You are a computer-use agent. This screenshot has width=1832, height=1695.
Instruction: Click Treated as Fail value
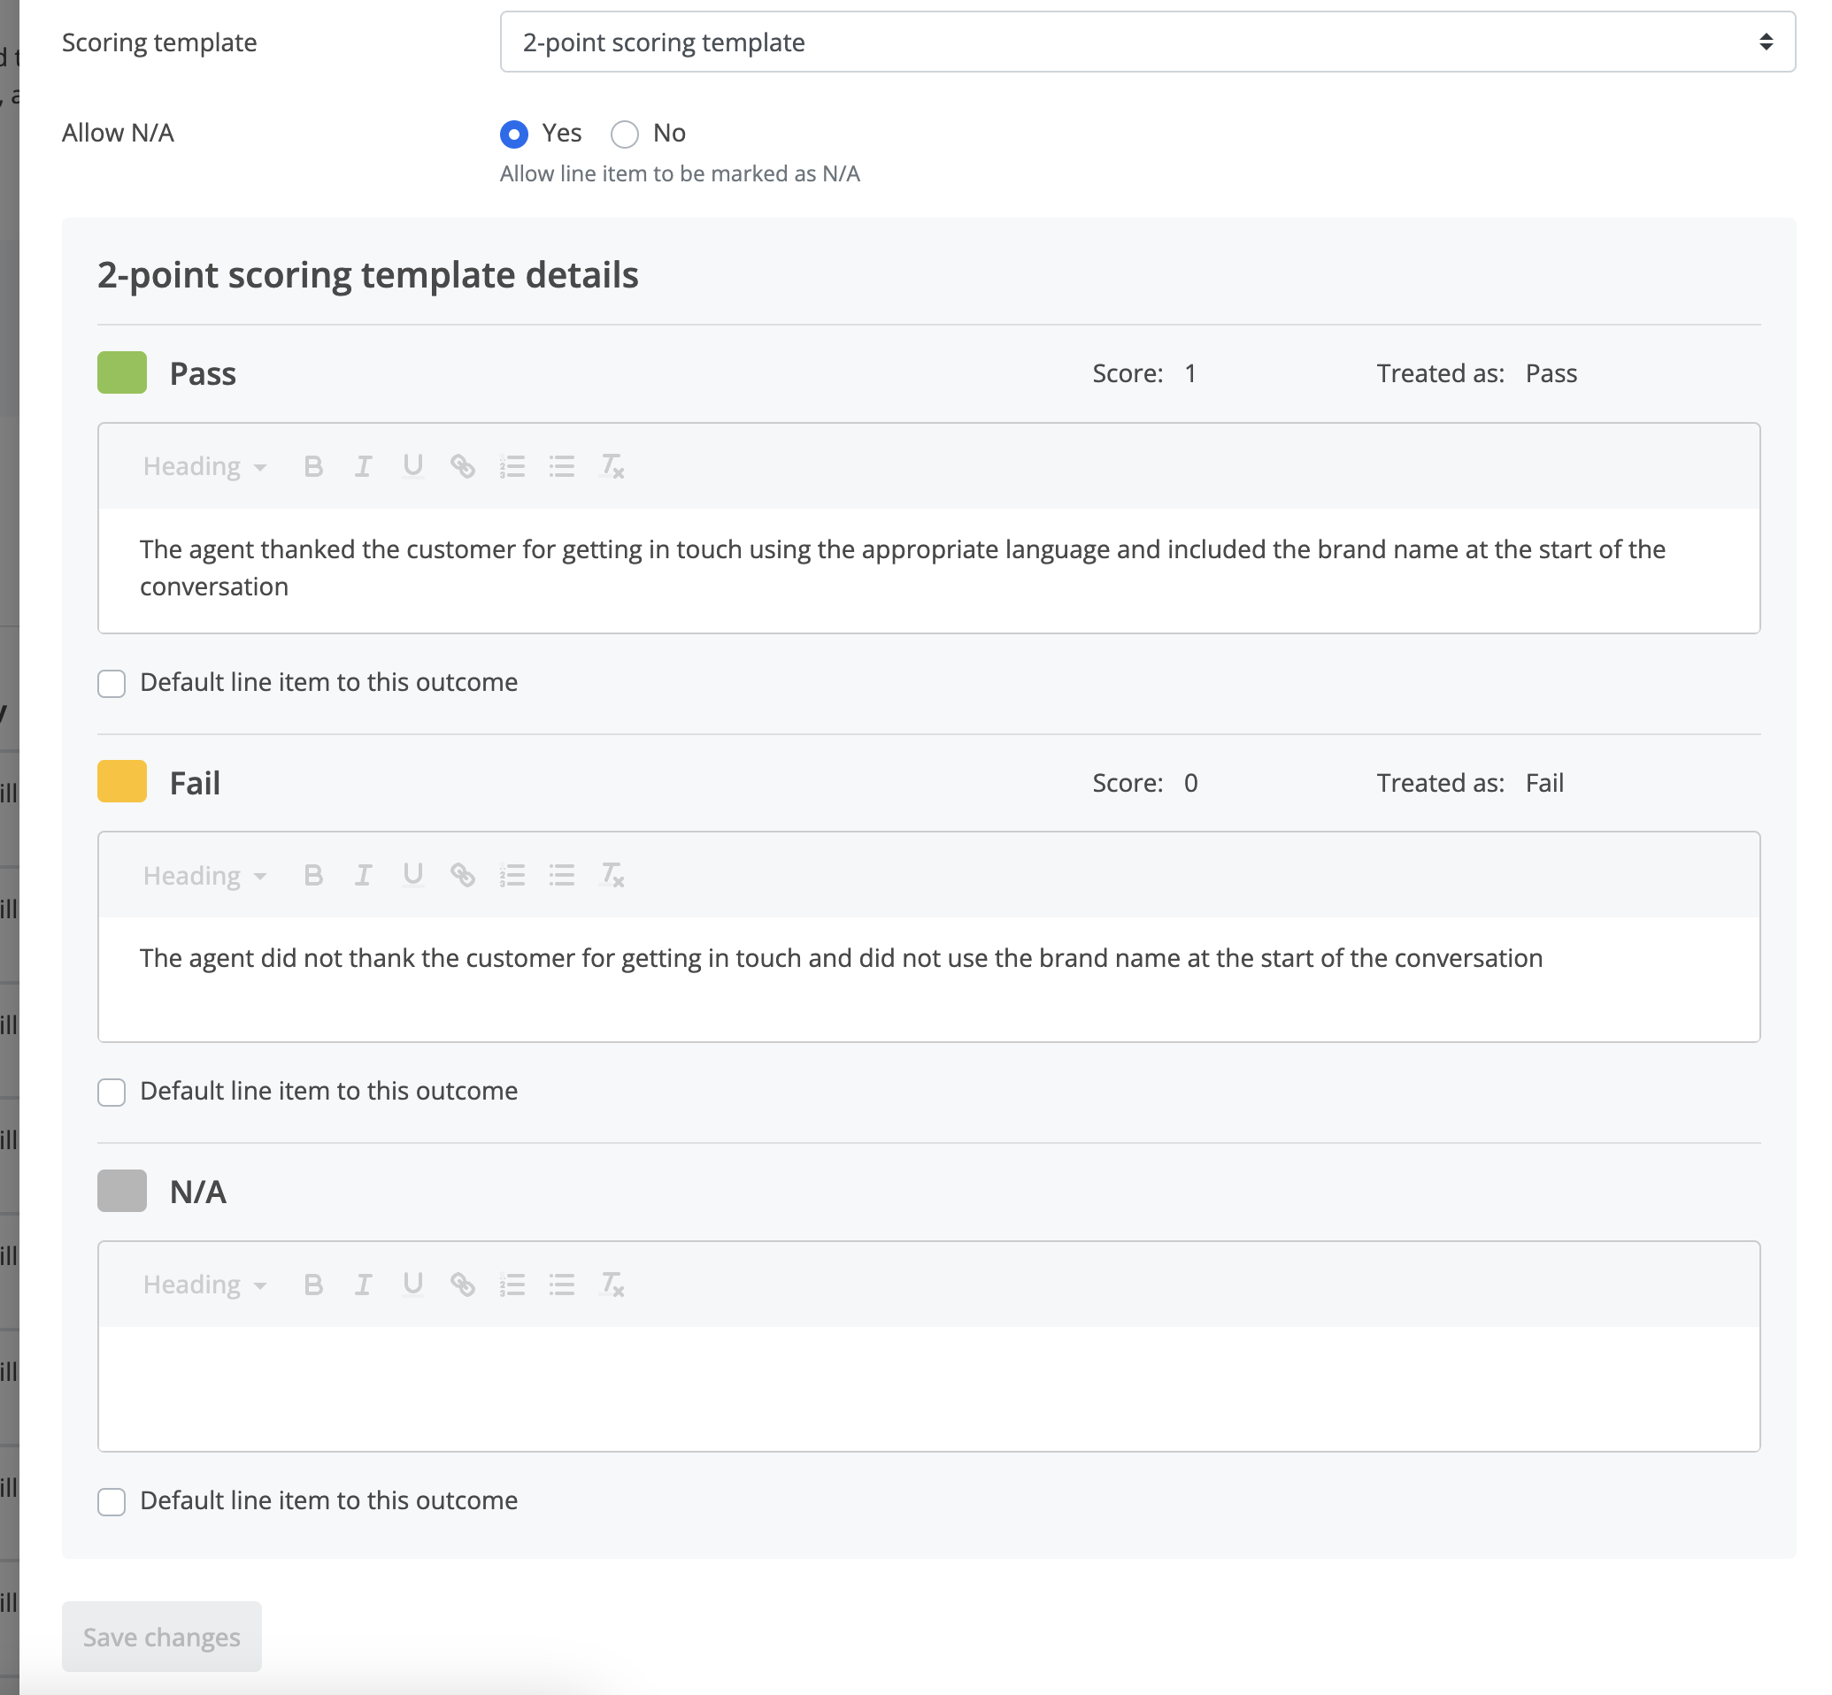click(x=1544, y=782)
